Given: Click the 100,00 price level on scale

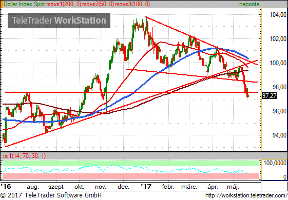Looking at the screenshot, I should (x=278, y=63).
